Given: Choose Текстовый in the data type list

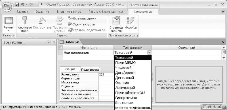Looking at the screenshot, I should coord(133,58).
